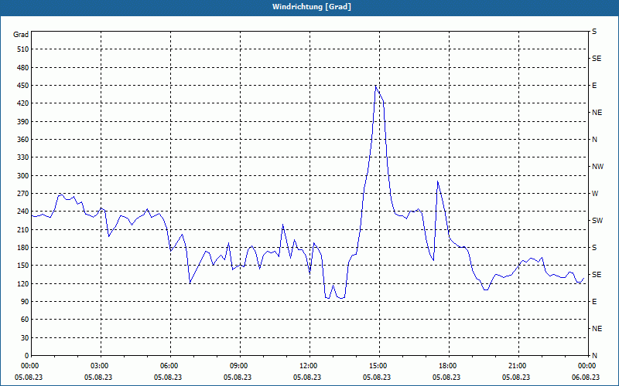This screenshot has width=619, height=386.
Task: Select the '30' y-axis value
Action: point(25,338)
